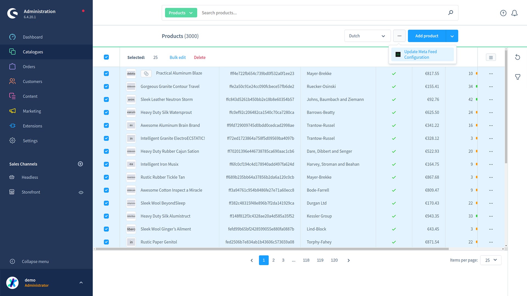527x296 pixels.
Task: Uncheck Sleek Wool BeyondSleep checkbox
Action: coord(106,203)
